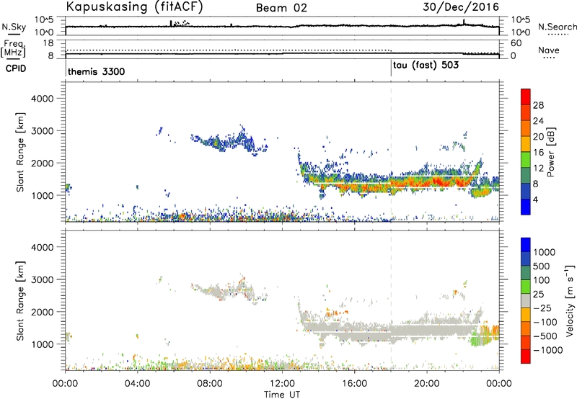Click the '3000' tick on velocity panel
Viewport: 577px width, 399px height.
(x=42, y=279)
